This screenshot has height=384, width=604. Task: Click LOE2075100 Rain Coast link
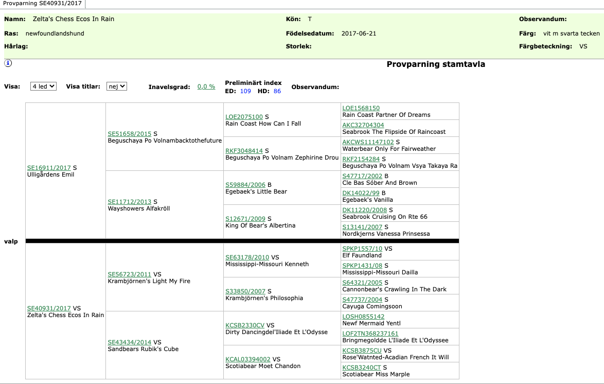(x=244, y=117)
